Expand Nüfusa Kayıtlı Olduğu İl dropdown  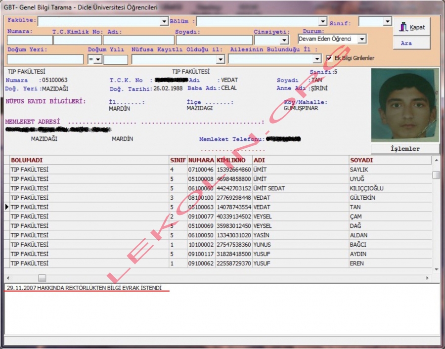tap(220, 59)
